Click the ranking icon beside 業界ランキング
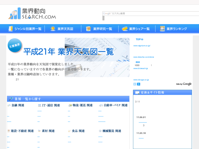 tap(162, 29)
